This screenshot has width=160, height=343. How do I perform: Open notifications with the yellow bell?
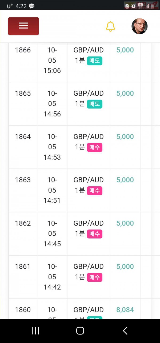pos(110,26)
